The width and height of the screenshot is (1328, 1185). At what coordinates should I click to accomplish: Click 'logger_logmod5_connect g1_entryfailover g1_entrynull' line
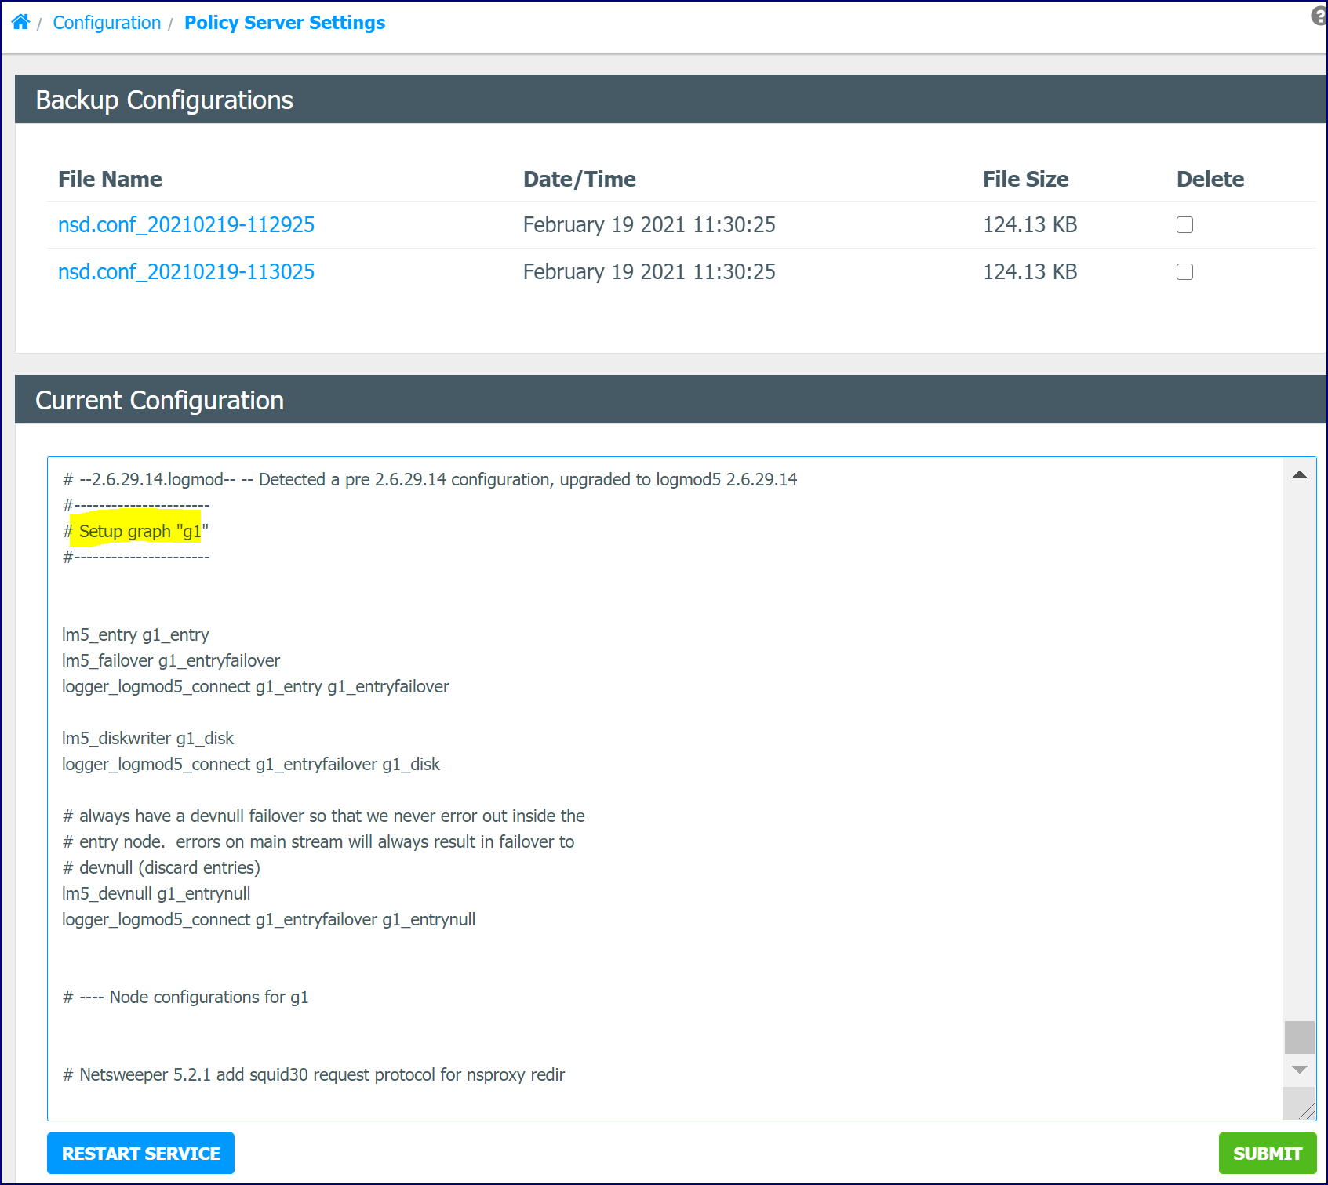[269, 919]
